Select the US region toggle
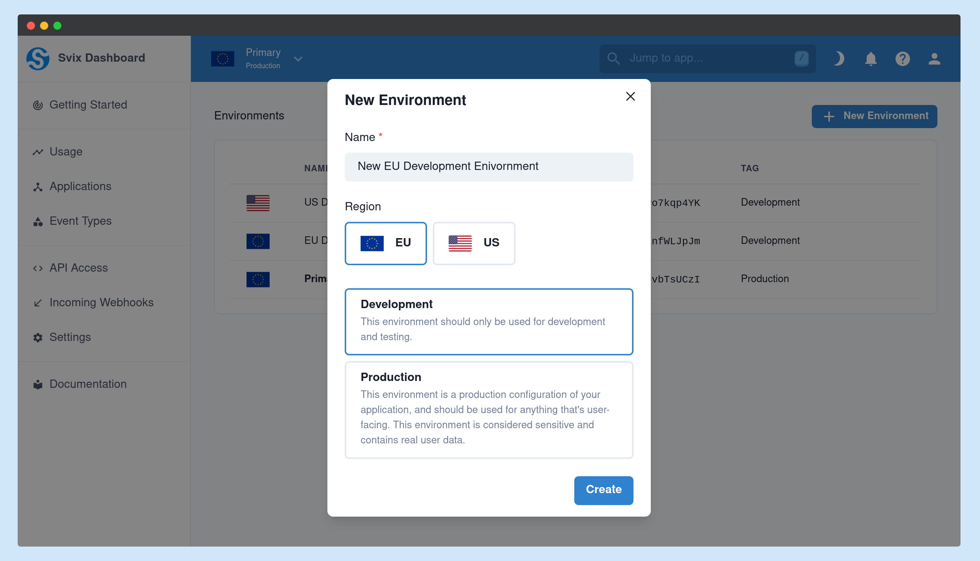 pyautogui.click(x=474, y=243)
